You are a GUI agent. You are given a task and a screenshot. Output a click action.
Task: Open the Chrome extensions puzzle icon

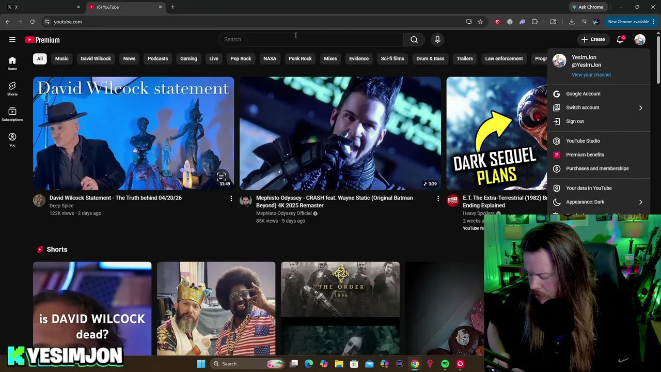pyautogui.click(x=535, y=22)
